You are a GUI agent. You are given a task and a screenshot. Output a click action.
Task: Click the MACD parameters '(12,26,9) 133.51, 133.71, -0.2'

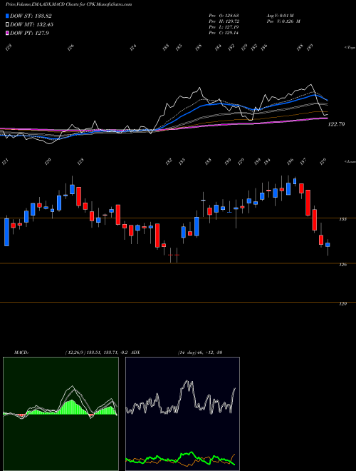tap(97, 353)
